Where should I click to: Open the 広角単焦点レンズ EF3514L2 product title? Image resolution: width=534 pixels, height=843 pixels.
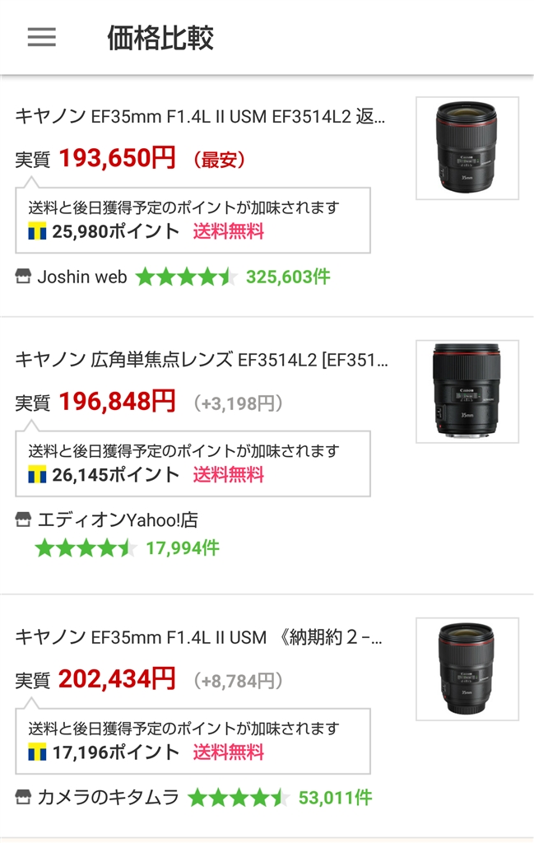pyautogui.click(x=202, y=360)
